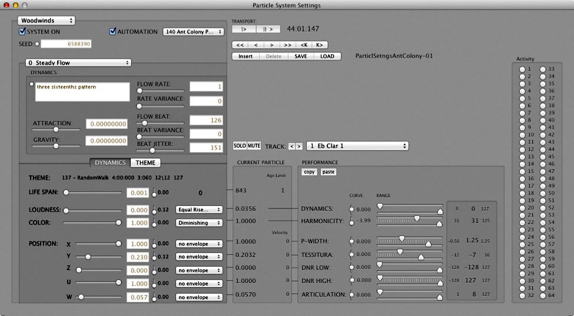Open the Loudness Equal Rise envelope dropdown
The image size is (574, 316).
click(199, 209)
